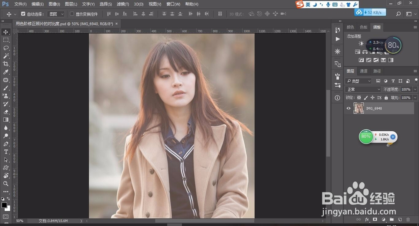
Task: Select the Path Selection tool
Action: pos(5,160)
